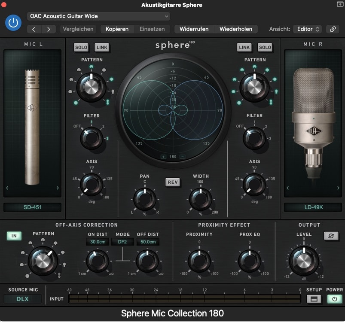Open the DLX source mic selector
This screenshot has height=322, width=345.
23,299
